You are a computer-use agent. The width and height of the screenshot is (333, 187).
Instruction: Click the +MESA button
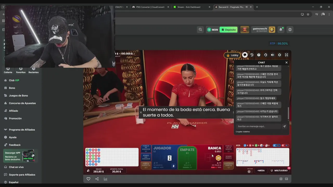tap(261, 171)
